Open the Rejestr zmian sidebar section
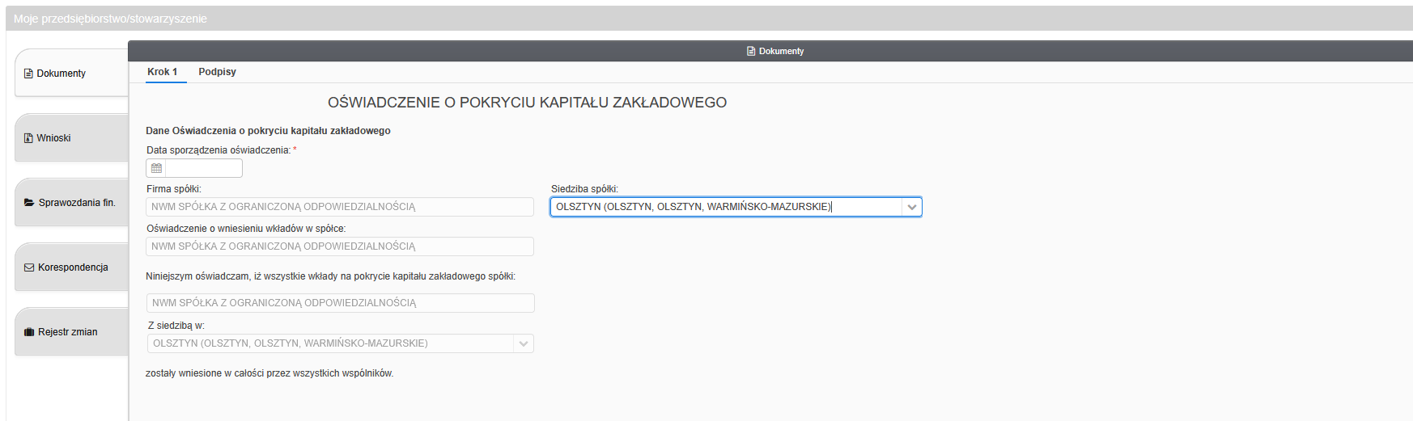This screenshot has width=1413, height=421. click(72, 331)
